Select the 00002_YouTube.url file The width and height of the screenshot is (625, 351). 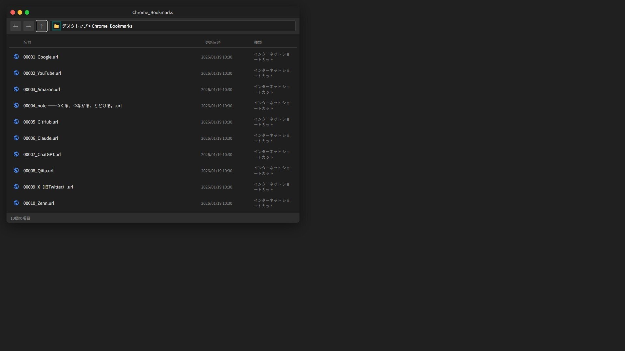point(42,73)
